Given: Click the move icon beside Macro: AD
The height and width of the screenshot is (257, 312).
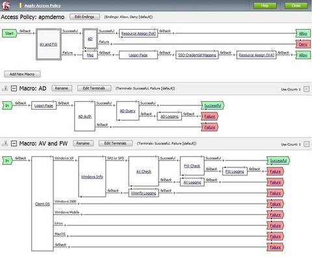Looking at the screenshot, I should pyautogui.click(x=5, y=88).
